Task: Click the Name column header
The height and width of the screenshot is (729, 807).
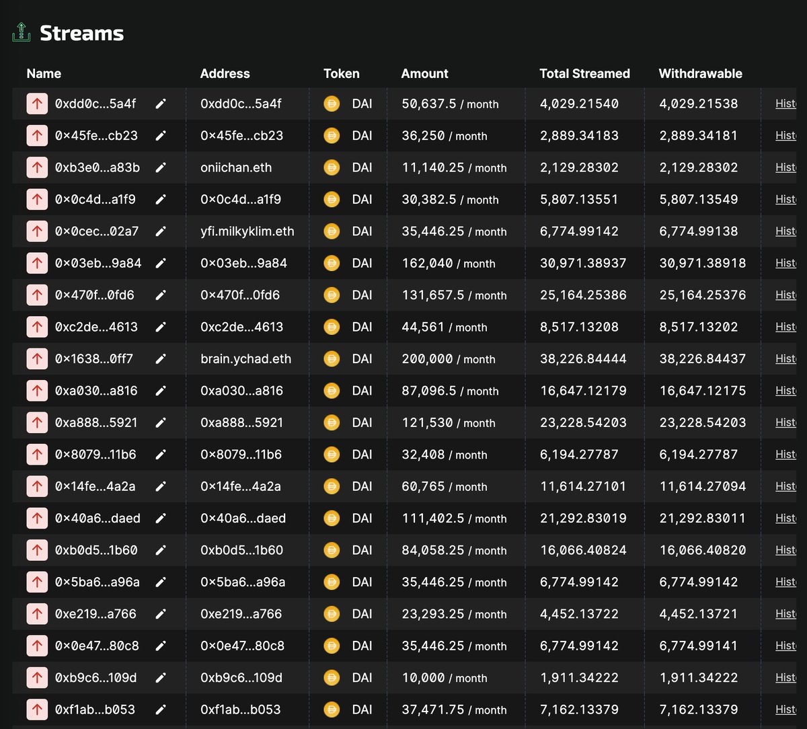Action: [x=44, y=74]
